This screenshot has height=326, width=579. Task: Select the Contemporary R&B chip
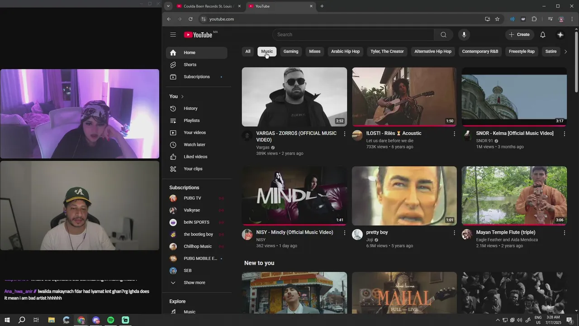coord(480,52)
